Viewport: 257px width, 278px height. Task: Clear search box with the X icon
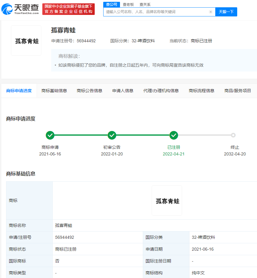tap(210, 12)
